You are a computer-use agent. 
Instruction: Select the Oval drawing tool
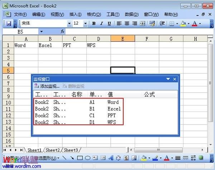(88, 158)
